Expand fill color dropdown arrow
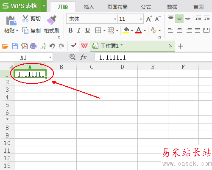This screenshot has height=170, width=212. [x=132, y=30]
